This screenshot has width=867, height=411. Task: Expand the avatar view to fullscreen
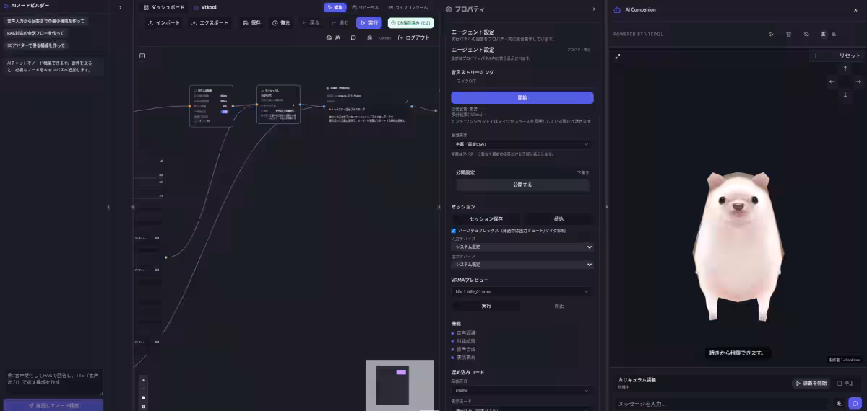coord(618,56)
